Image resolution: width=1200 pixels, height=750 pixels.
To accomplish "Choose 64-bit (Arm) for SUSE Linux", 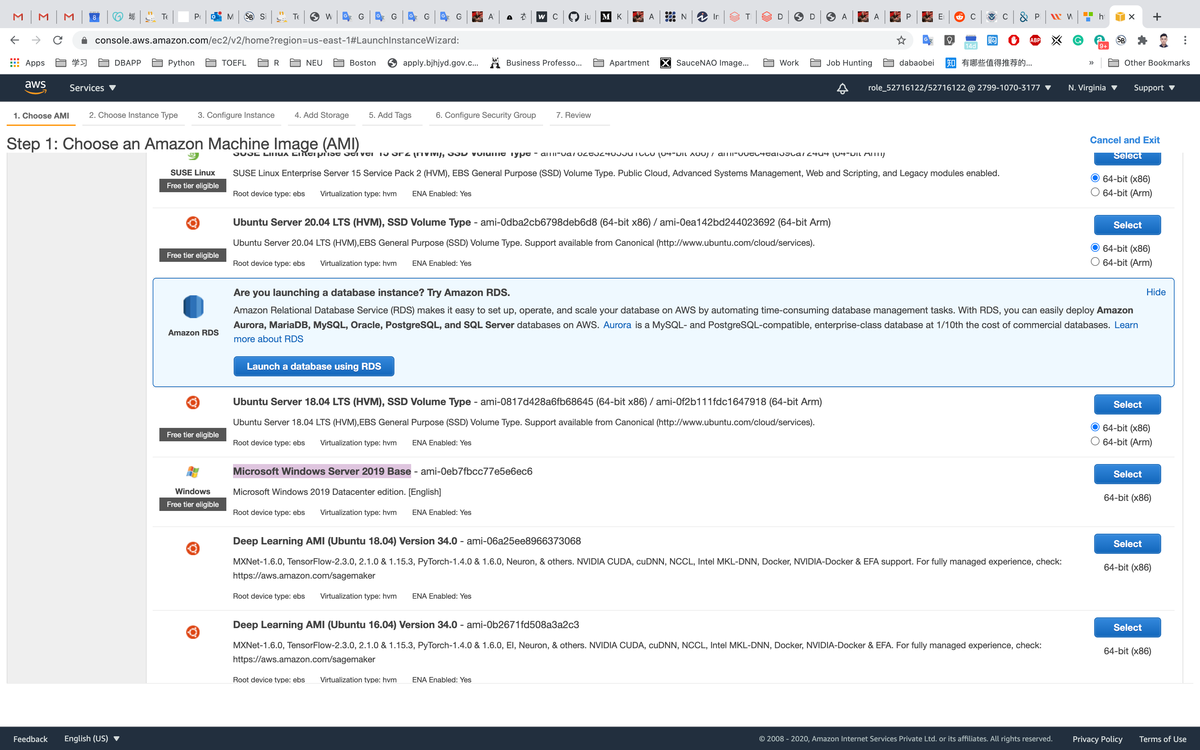I will pos(1095,193).
